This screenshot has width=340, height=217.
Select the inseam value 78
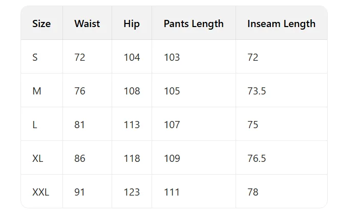tap(253, 192)
